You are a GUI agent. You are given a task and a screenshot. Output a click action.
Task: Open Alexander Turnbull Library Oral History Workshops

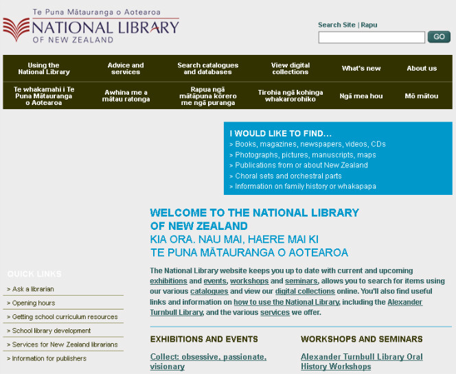click(x=362, y=362)
